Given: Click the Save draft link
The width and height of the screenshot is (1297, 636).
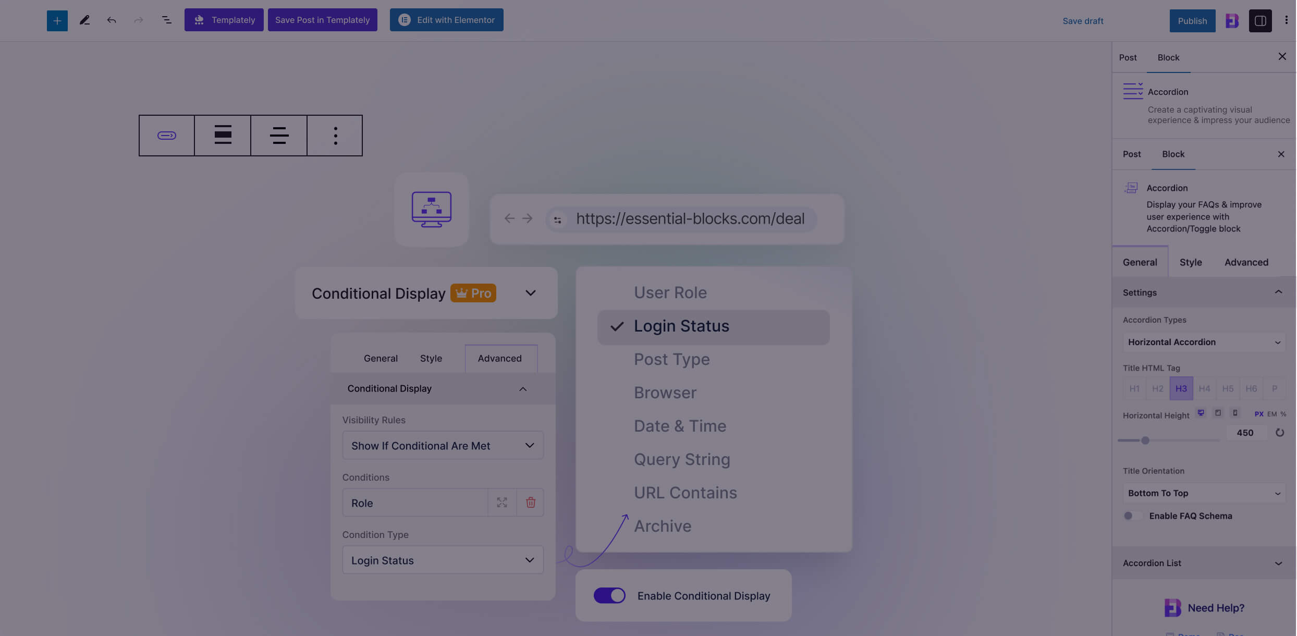Looking at the screenshot, I should point(1083,21).
